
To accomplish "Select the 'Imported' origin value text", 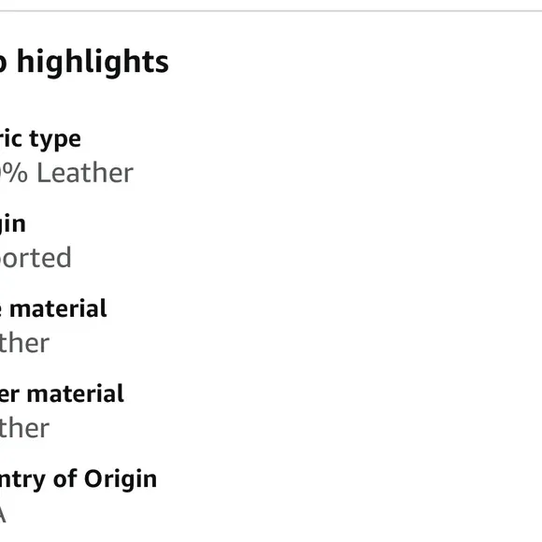I will 36,258.
